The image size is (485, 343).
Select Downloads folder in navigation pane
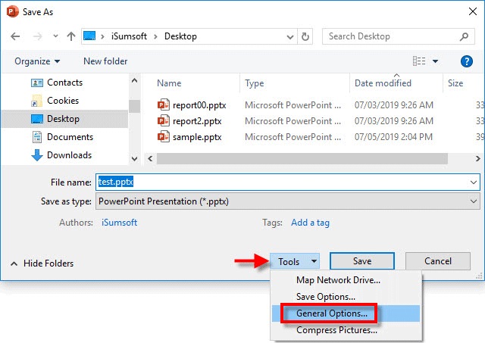coord(69,155)
